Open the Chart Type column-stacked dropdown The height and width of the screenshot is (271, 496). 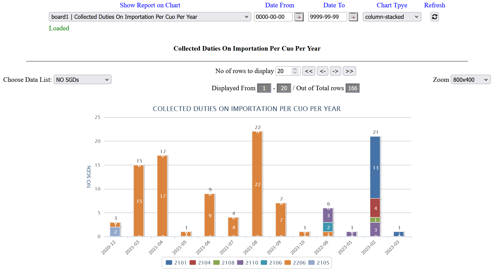coord(391,17)
